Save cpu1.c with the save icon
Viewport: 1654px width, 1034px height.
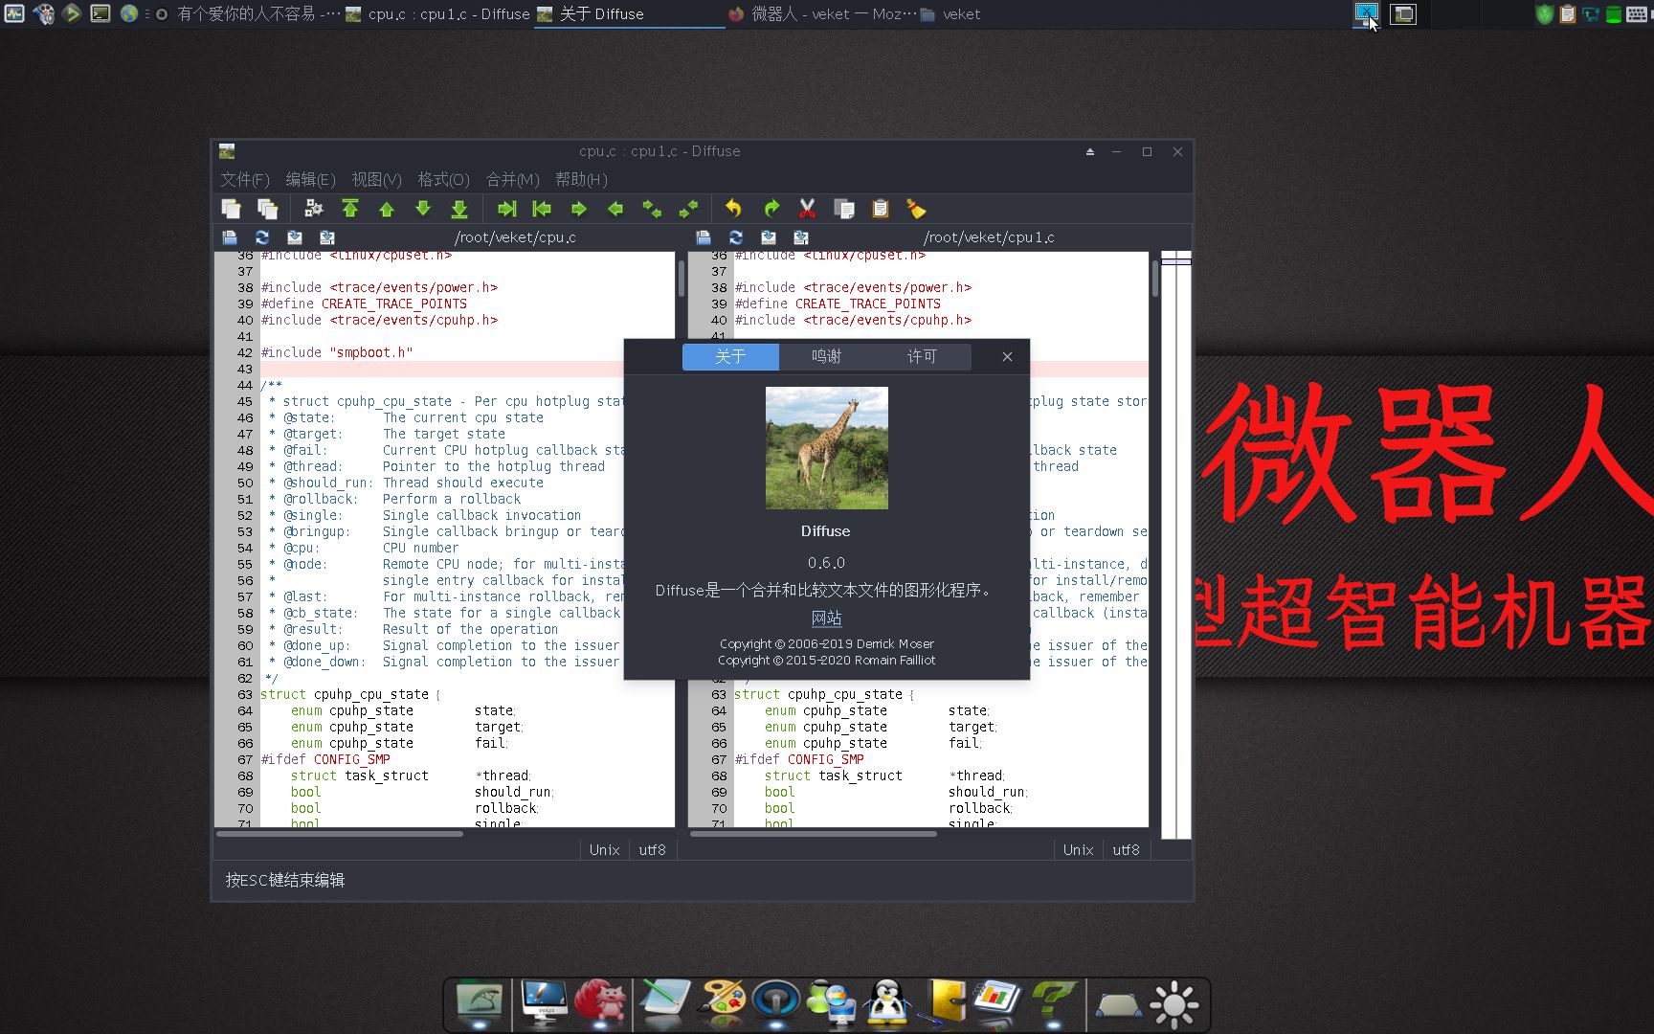point(769,237)
